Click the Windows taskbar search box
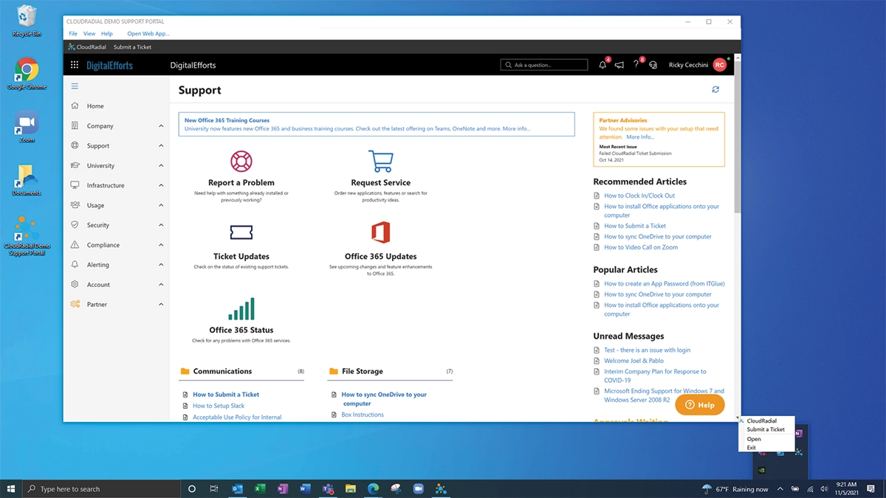This screenshot has width=886, height=498. coord(102,488)
